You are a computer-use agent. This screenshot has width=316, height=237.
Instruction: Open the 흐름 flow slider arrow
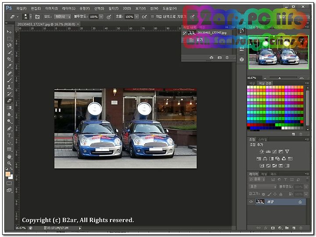coord(136,17)
